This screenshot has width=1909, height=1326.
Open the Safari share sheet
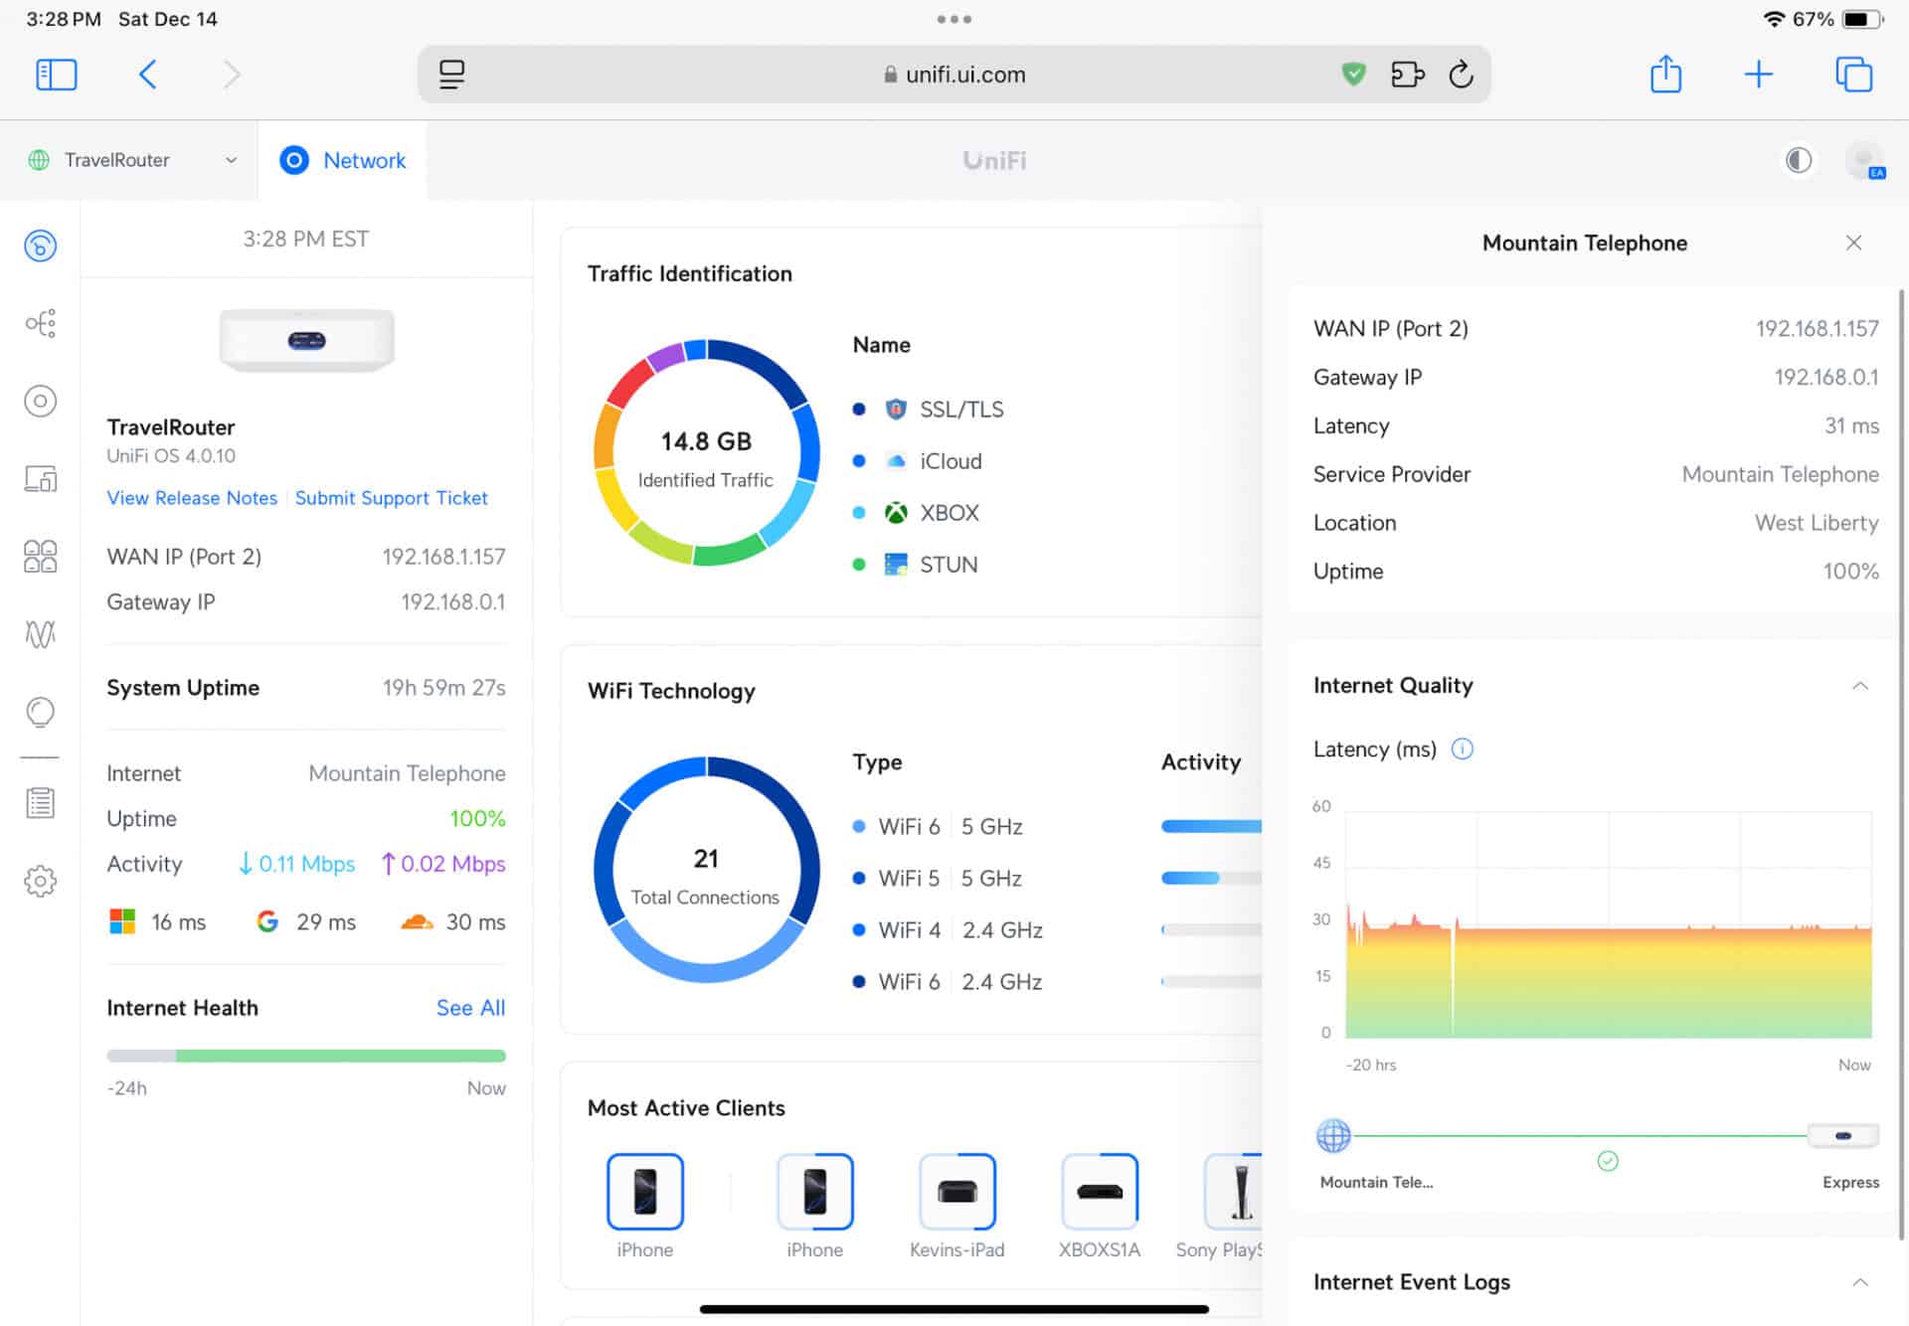point(1665,74)
